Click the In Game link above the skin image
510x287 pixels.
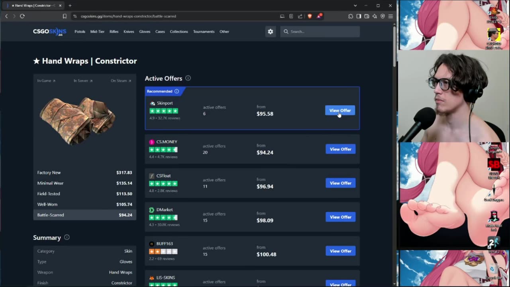pos(46,81)
